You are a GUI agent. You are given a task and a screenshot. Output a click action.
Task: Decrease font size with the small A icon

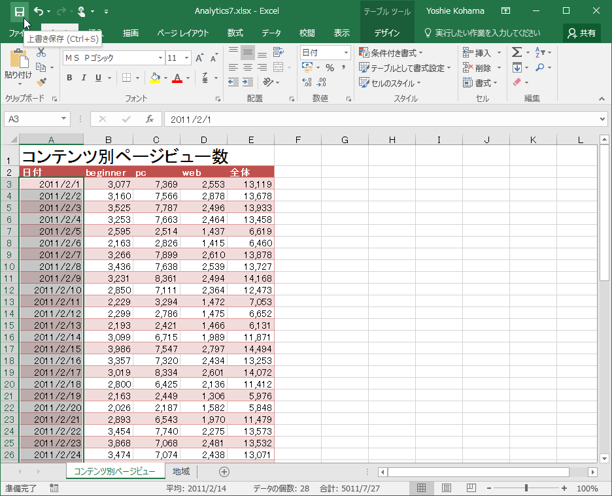click(214, 58)
